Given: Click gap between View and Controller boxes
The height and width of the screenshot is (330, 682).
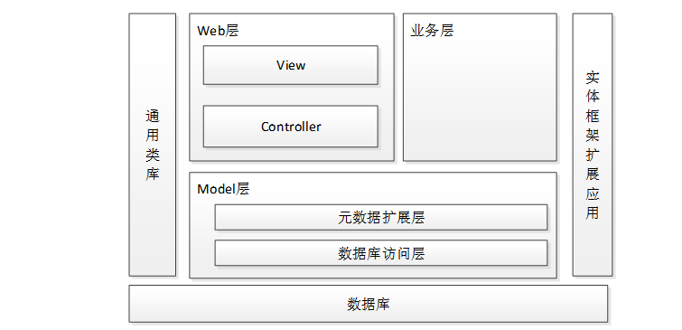Looking at the screenshot, I should coord(291,95).
